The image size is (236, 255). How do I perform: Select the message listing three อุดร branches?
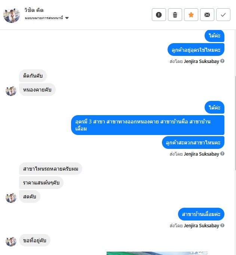click(x=148, y=125)
